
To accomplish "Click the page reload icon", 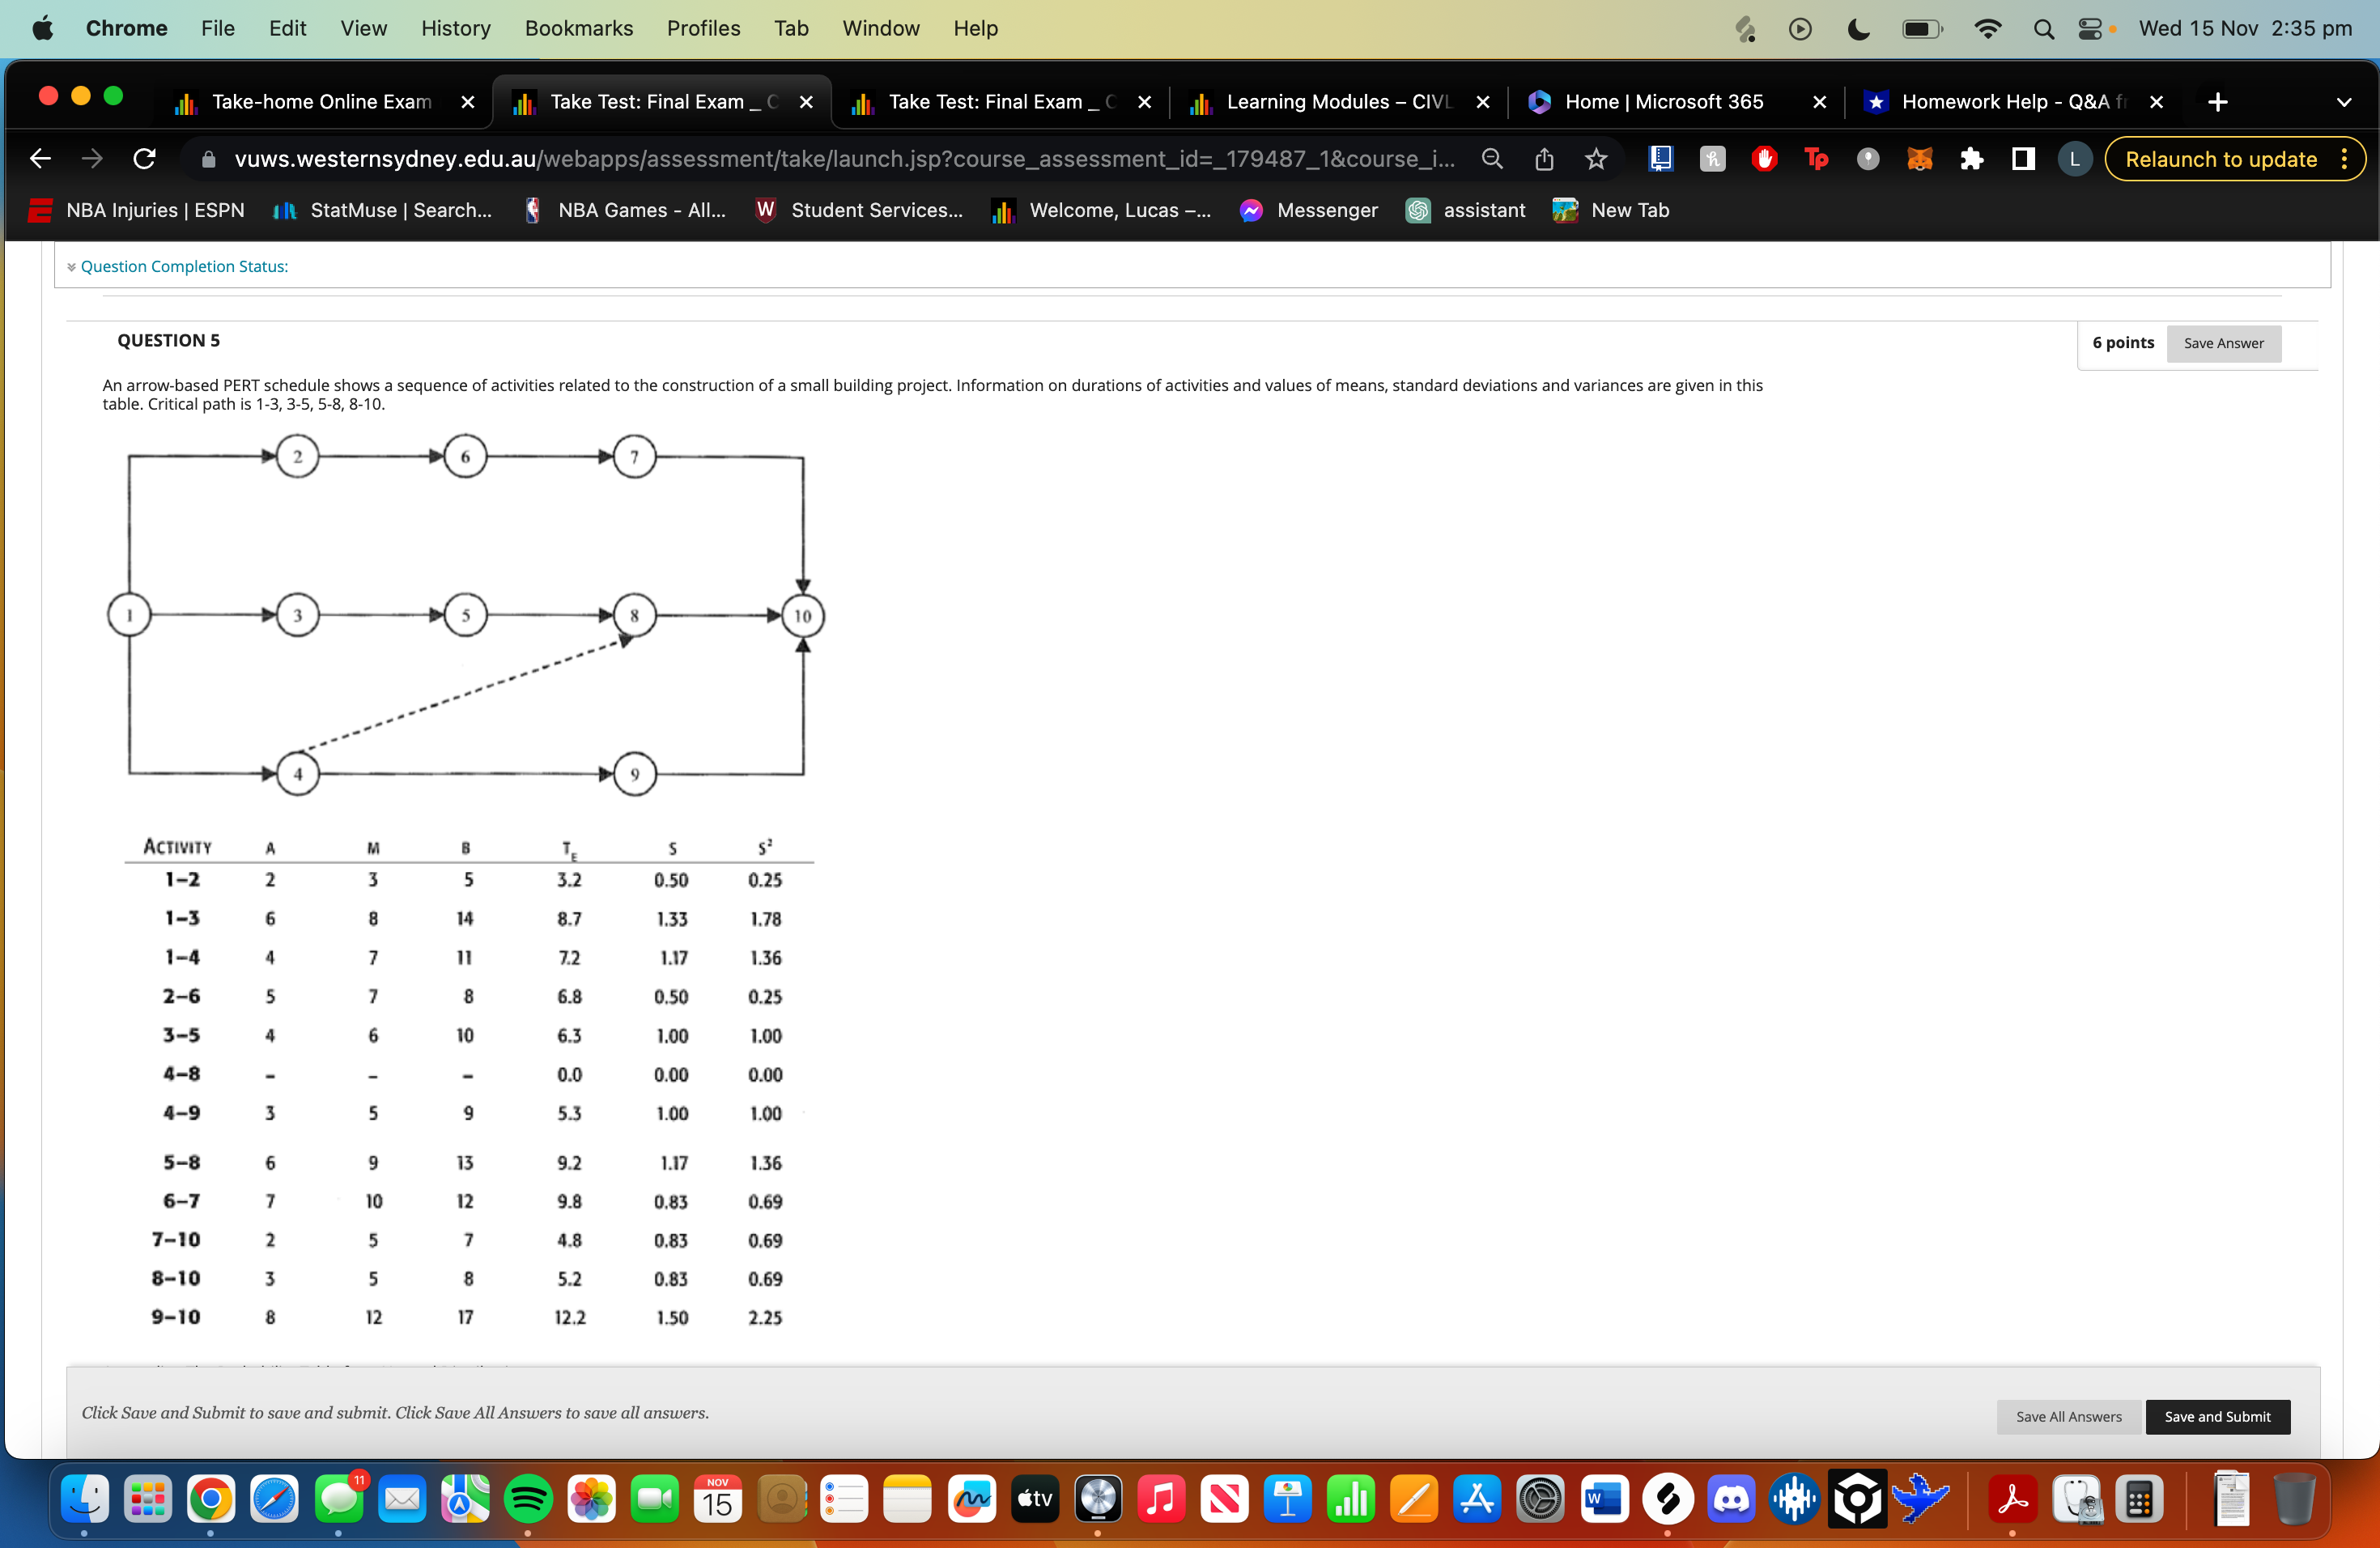I will tap(145, 159).
